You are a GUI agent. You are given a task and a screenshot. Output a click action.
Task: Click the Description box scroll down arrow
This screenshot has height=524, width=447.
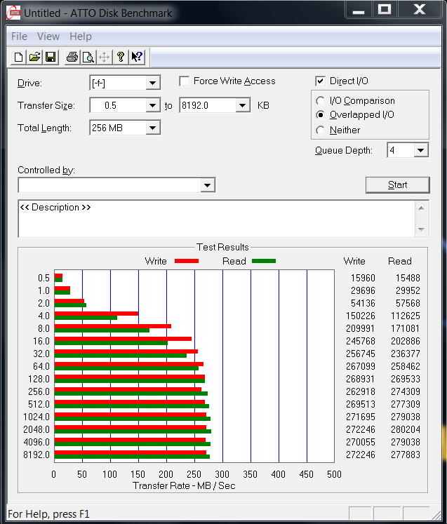[x=421, y=230]
